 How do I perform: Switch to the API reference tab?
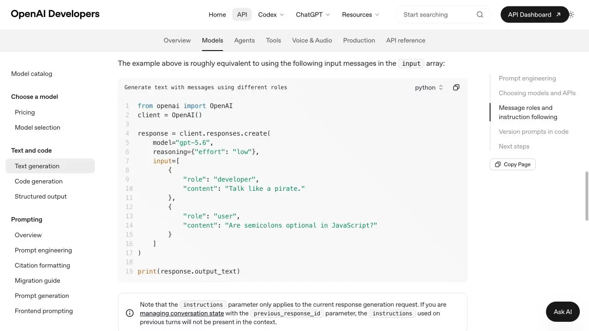(x=406, y=40)
